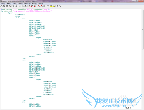The image size is (144, 110).
Task: Click the <Jldw>1</Jldw> line
Action: point(50,45)
